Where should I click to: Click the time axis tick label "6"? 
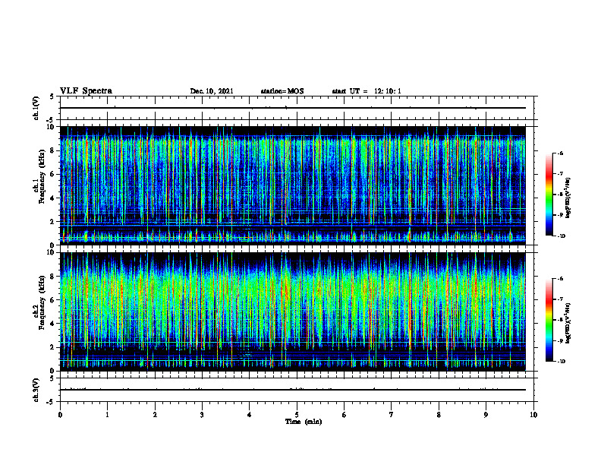pos(345,415)
